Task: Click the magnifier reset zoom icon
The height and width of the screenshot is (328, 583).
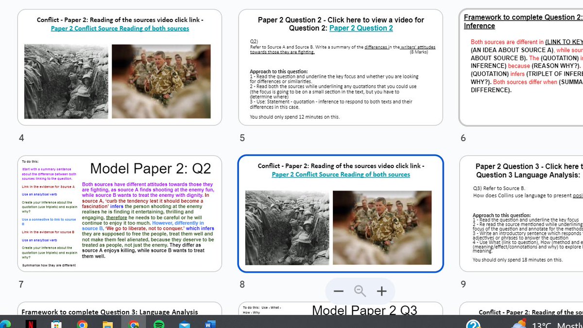Action: click(x=360, y=291)
